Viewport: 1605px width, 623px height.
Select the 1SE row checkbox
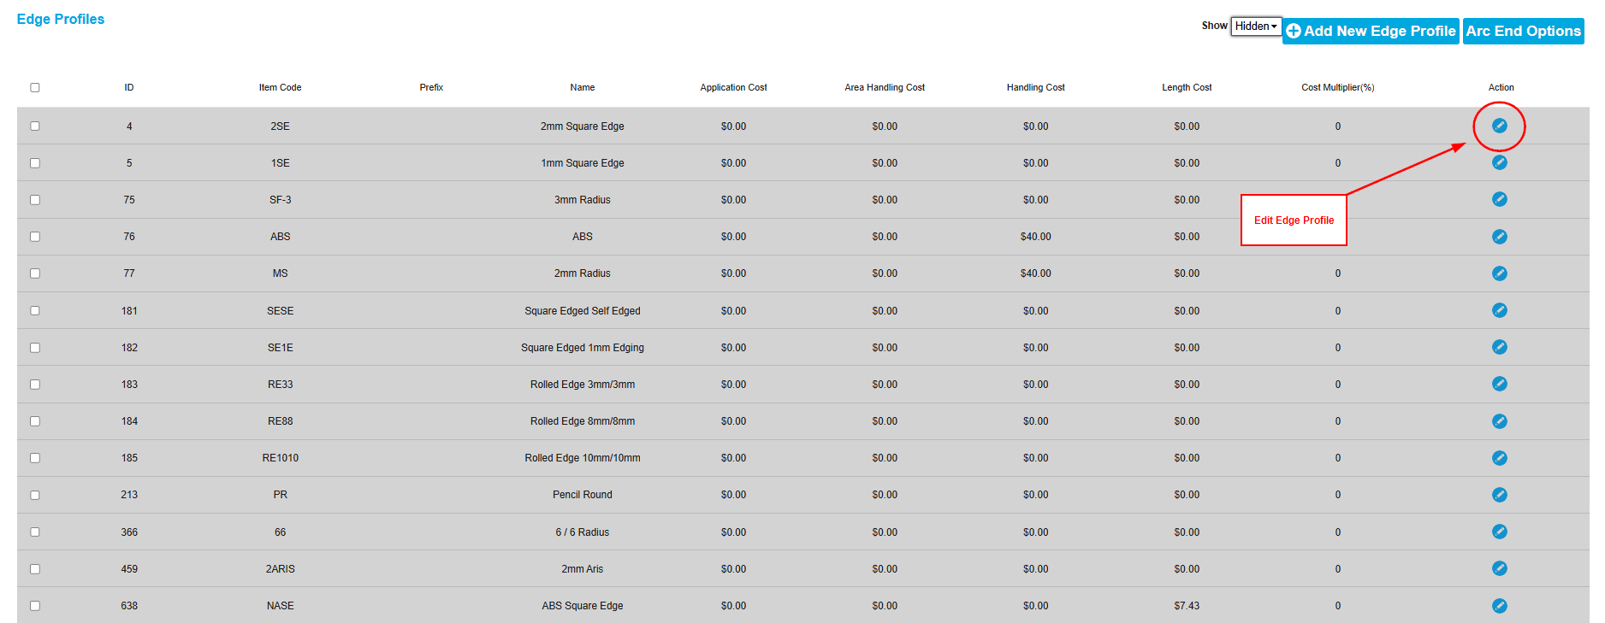(35, 162)
